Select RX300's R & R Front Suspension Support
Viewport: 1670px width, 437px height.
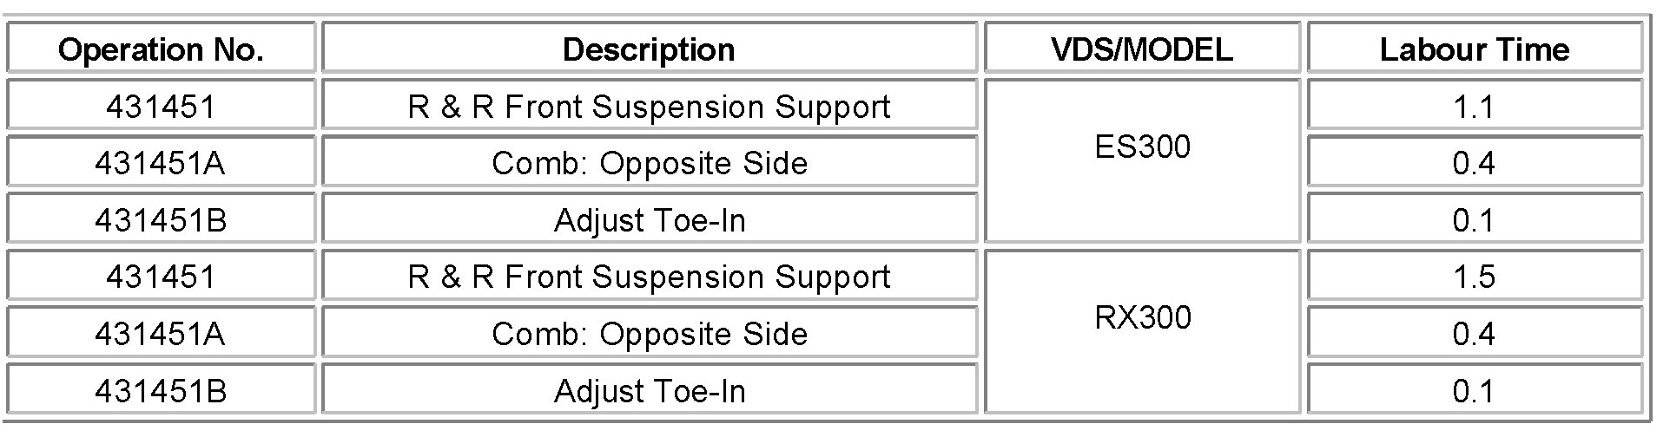[x=649, y=277]
